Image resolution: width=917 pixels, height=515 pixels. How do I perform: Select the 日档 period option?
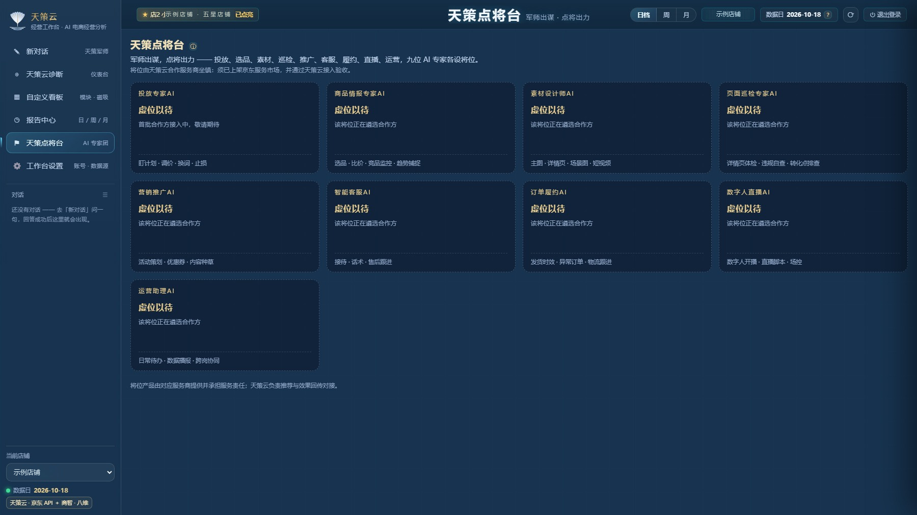643,15
